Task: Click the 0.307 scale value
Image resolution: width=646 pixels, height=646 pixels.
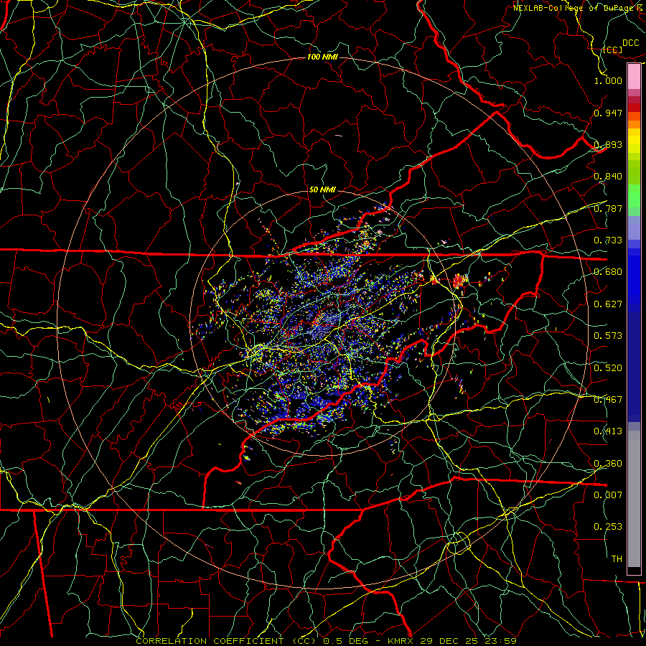Action: 608,495
